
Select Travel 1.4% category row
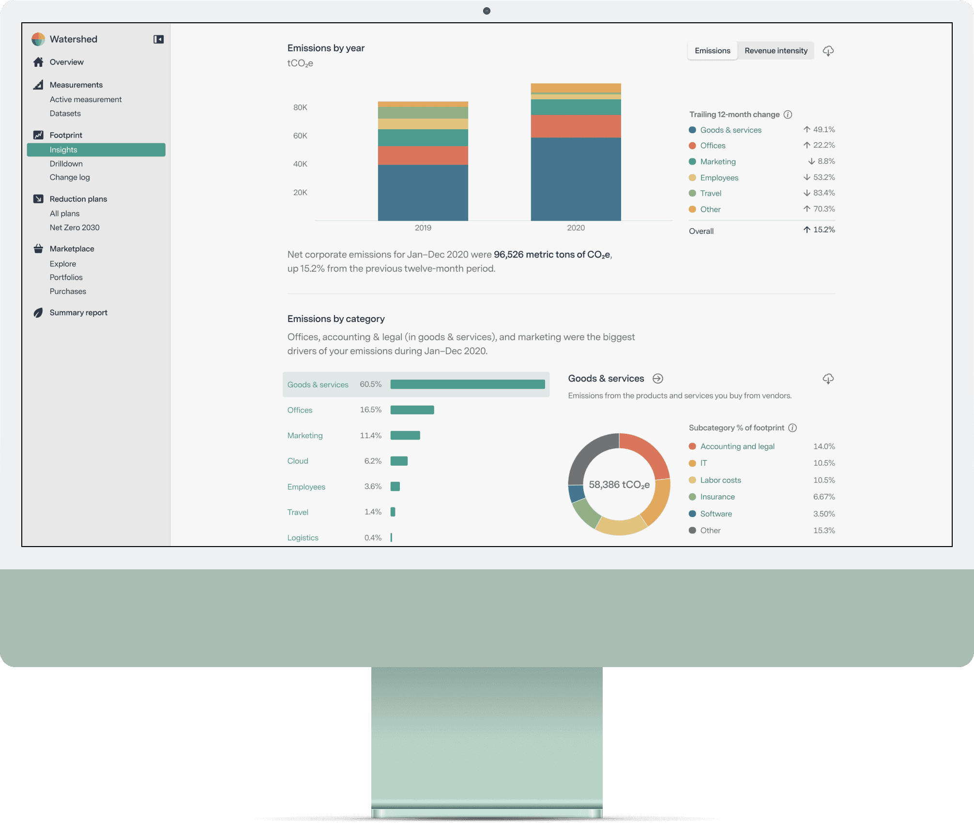416,512
